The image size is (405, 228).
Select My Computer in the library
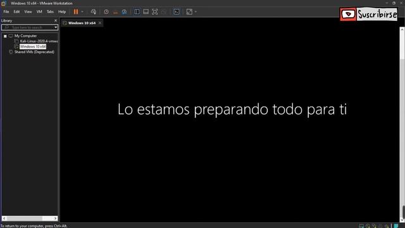tap(25, 36)
